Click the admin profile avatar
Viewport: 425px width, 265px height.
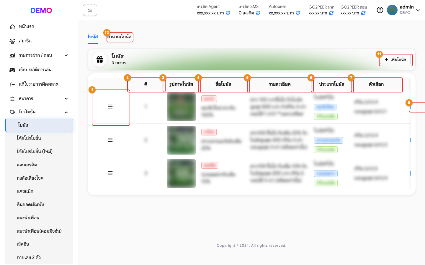(392, 10)
